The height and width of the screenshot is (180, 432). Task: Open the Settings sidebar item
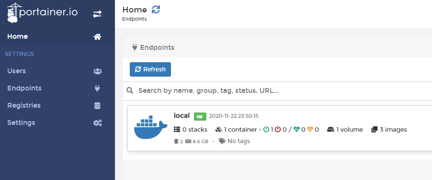pyautogui.click(x=57, y=123)
